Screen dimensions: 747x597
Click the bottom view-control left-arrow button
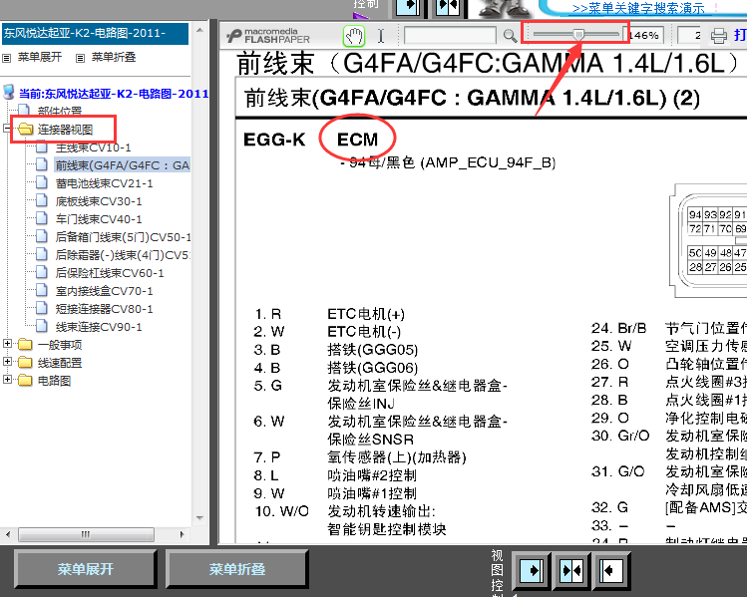point(611,570)
